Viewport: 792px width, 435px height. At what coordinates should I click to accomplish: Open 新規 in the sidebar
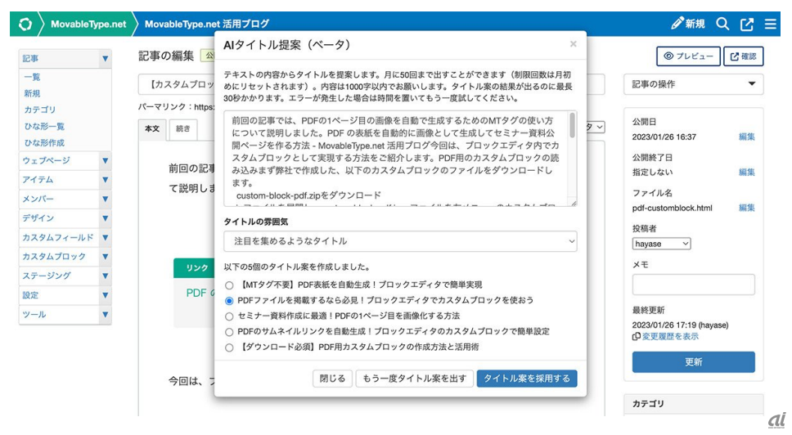point(32,93)
